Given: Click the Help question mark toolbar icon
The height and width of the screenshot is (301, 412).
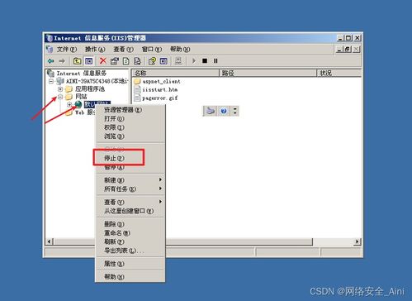Looking at the screenshot, I should 152,60.
